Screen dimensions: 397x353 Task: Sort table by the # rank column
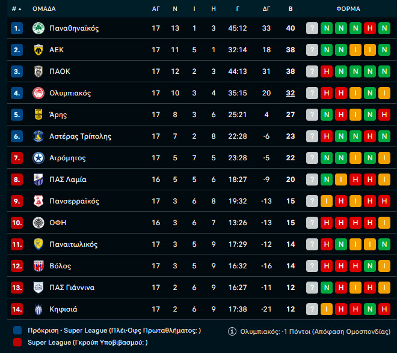(16, 9)
